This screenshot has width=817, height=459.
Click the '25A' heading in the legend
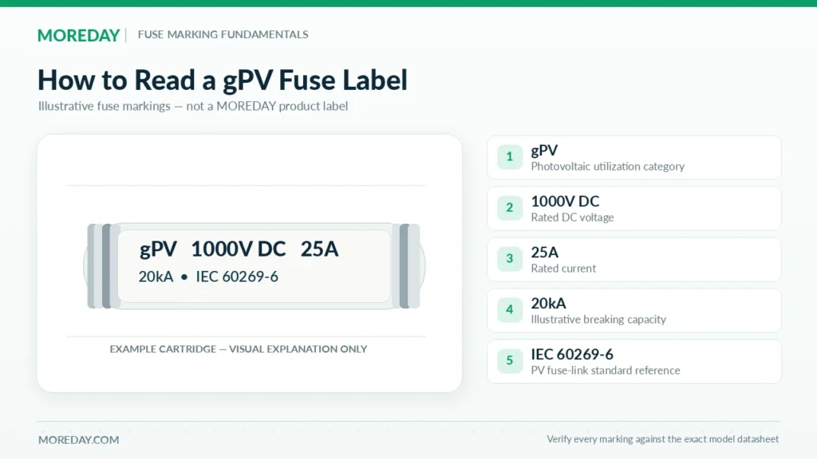point(544,253)
